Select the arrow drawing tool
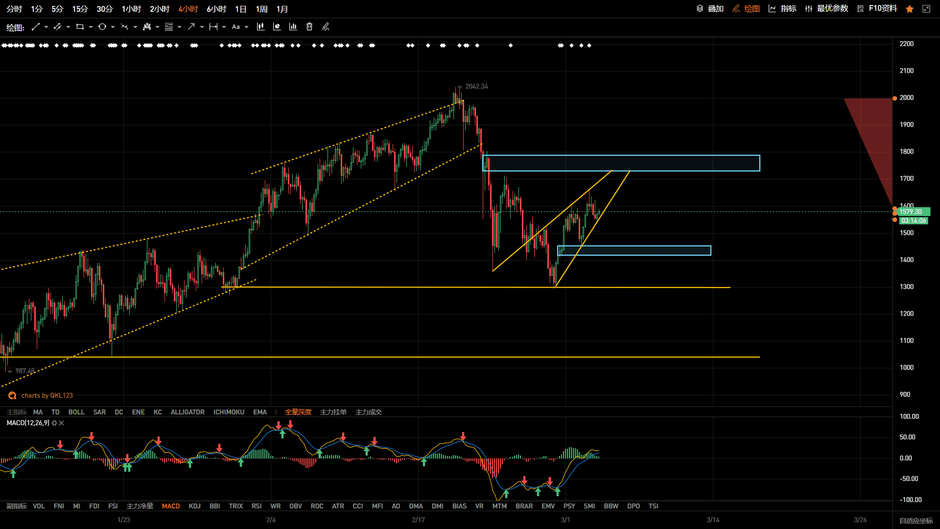This screenshot has width=940, height=529. [191, 27]
